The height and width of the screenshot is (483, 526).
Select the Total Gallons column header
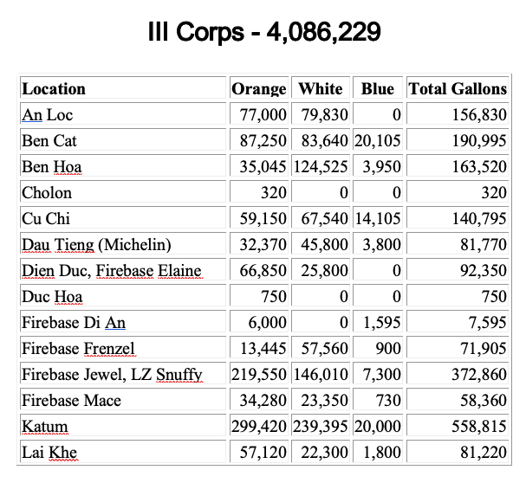pyautogui.click(x=458, y=88)
